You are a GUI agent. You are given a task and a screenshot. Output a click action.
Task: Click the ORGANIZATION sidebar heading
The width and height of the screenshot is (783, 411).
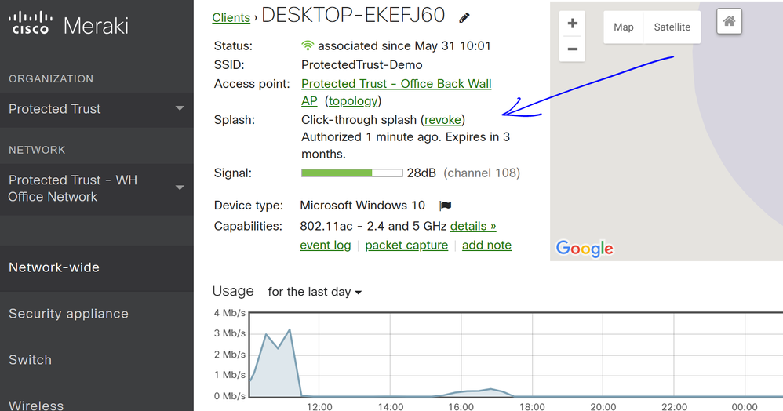click(x=51, y=78)
